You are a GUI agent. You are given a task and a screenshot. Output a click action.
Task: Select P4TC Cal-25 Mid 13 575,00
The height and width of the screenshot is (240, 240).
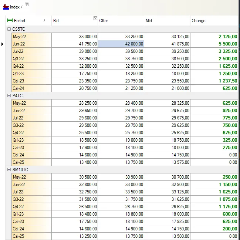tap(167, 162)
